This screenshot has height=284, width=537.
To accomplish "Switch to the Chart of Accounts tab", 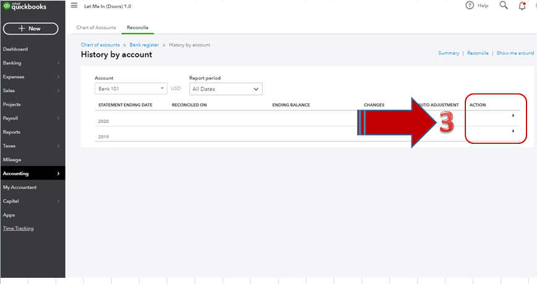I will click(96, 27).
